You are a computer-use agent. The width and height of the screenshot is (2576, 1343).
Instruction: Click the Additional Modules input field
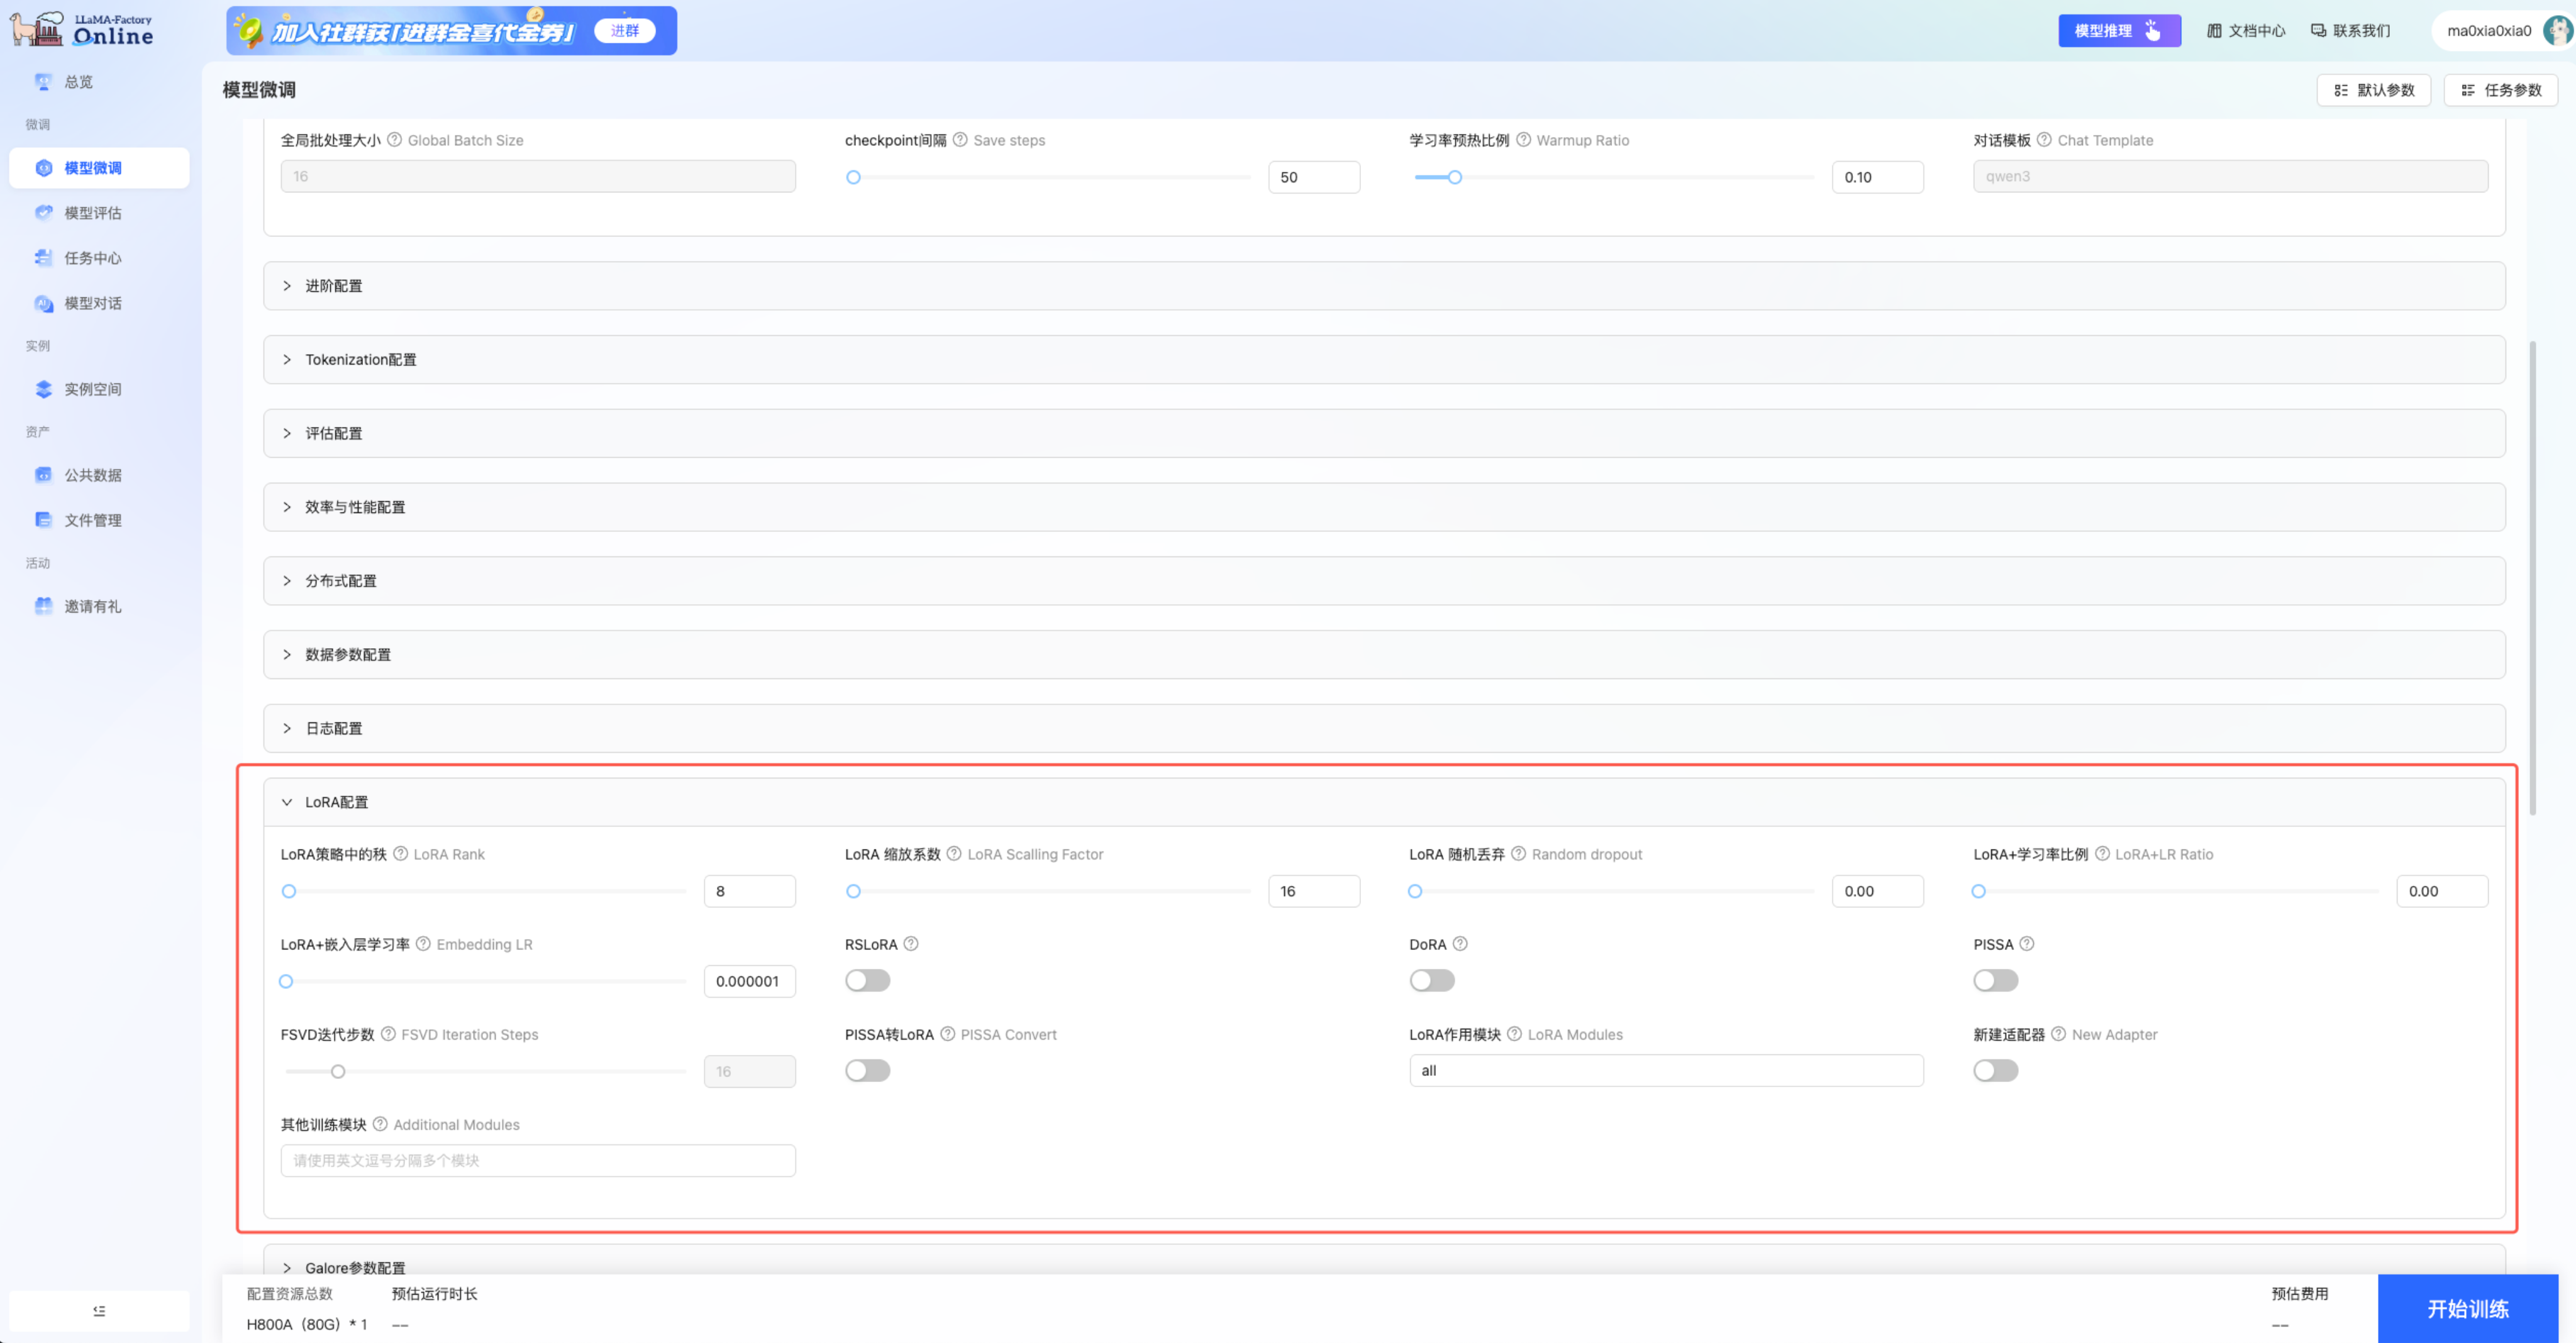(538, 1161)
